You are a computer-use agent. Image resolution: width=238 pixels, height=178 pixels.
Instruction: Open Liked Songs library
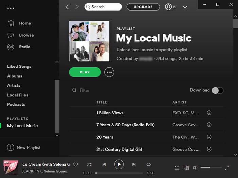(x=19, y=66)
